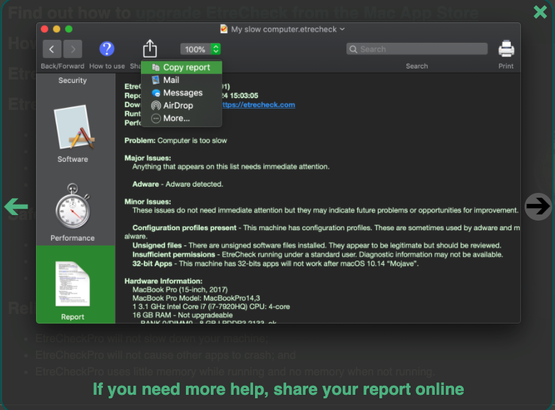555x410 pixels.
Task: Open the etrecheck.com link
Action: pos(258,105)
